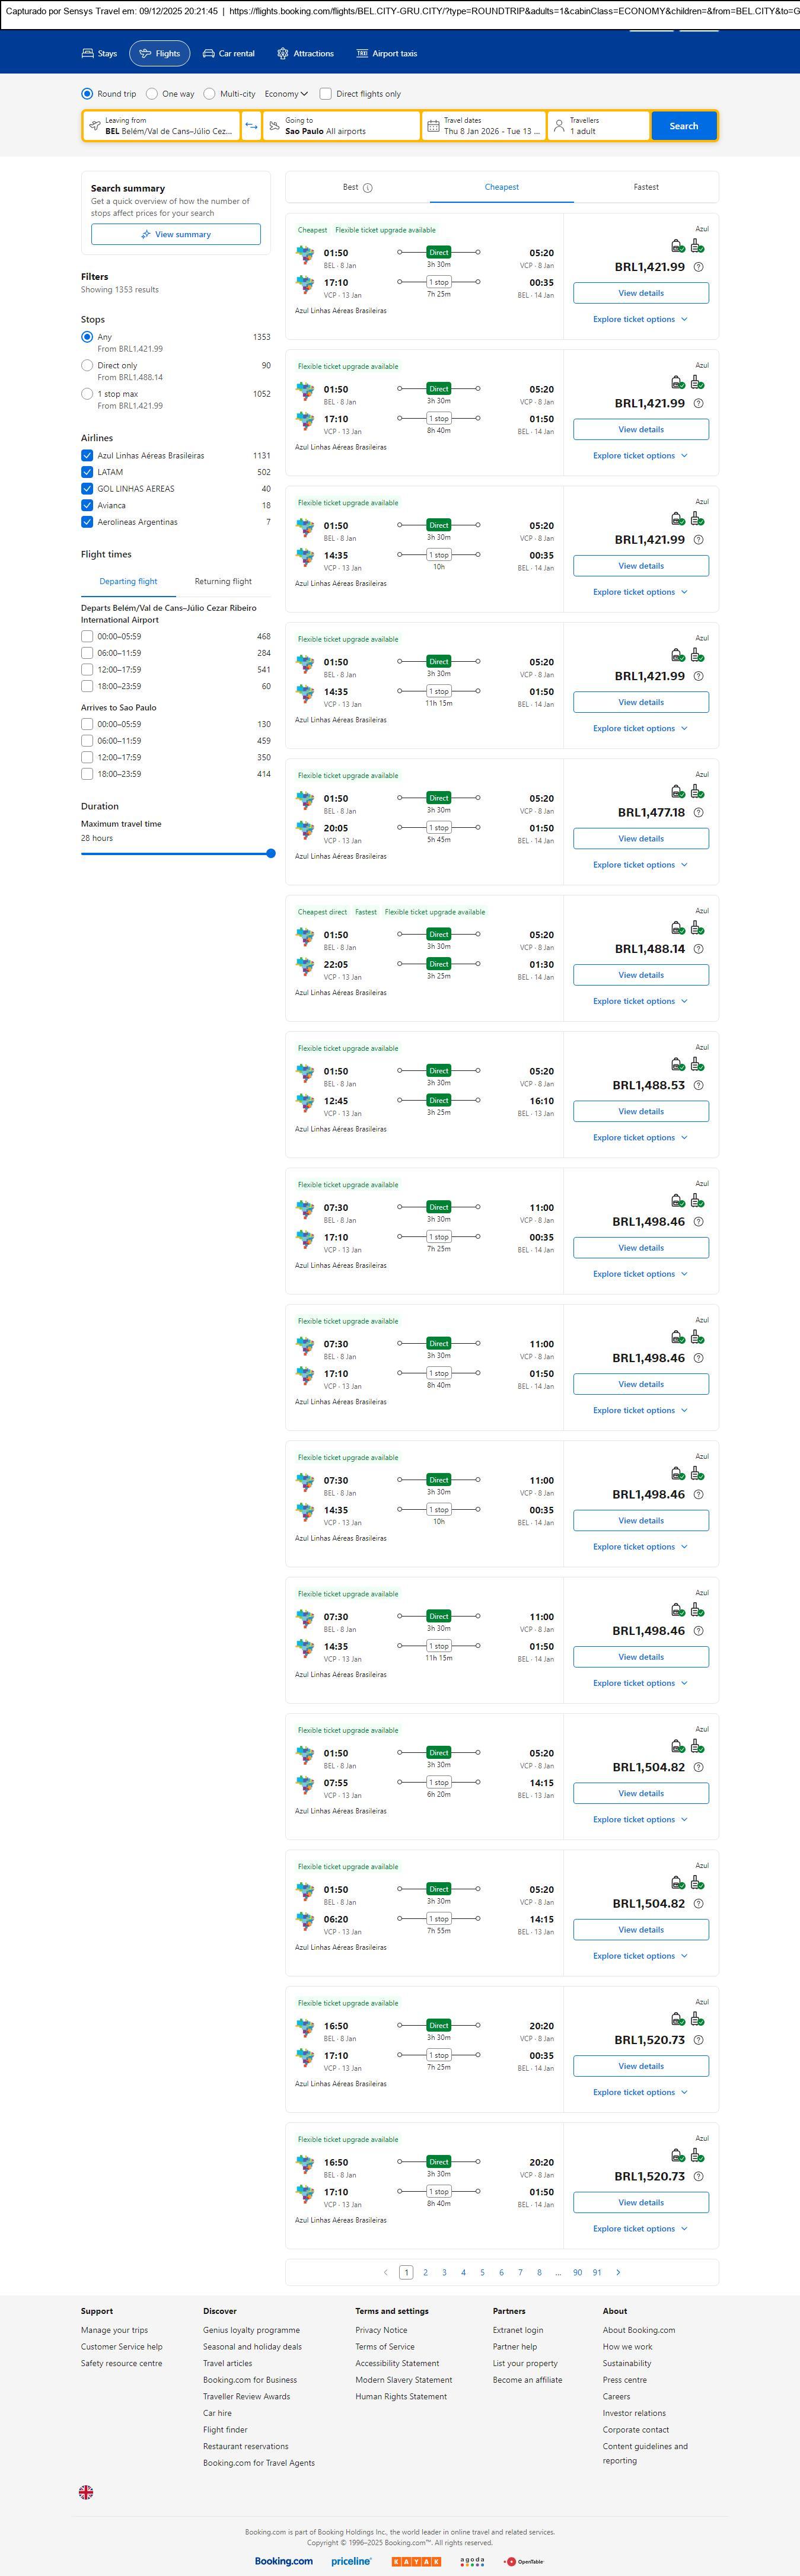
Task: Open the Returning flight tab
Action: point(223,582)
